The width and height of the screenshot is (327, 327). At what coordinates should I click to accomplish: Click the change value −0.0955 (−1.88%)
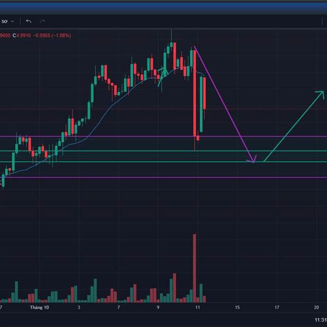[52, 35]
